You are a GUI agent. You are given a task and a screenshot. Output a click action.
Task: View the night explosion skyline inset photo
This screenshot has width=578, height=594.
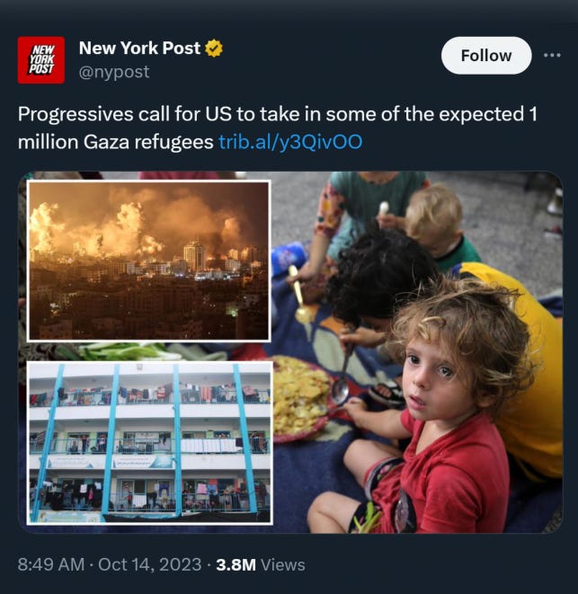(x=148, y=261)
